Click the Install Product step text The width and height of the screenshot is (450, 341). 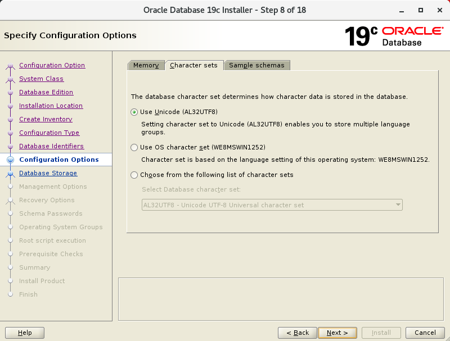point(42,281)
